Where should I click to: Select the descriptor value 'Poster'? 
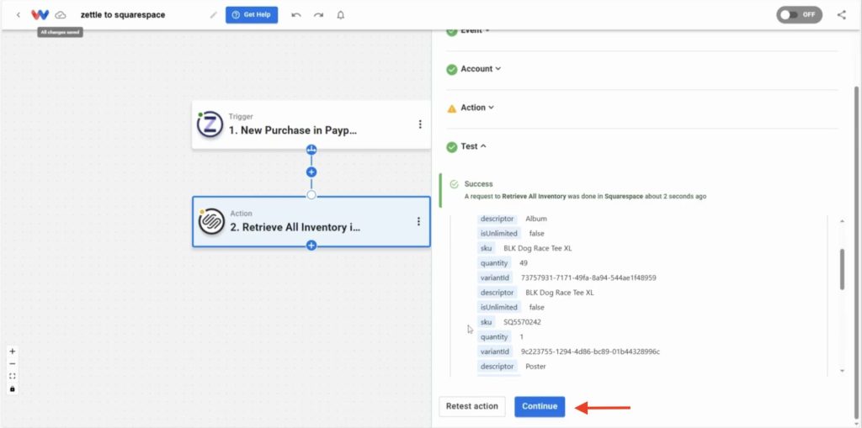535,367
